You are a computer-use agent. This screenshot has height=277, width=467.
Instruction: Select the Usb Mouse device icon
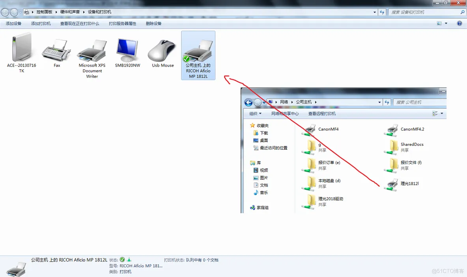(x=163, y=53)
